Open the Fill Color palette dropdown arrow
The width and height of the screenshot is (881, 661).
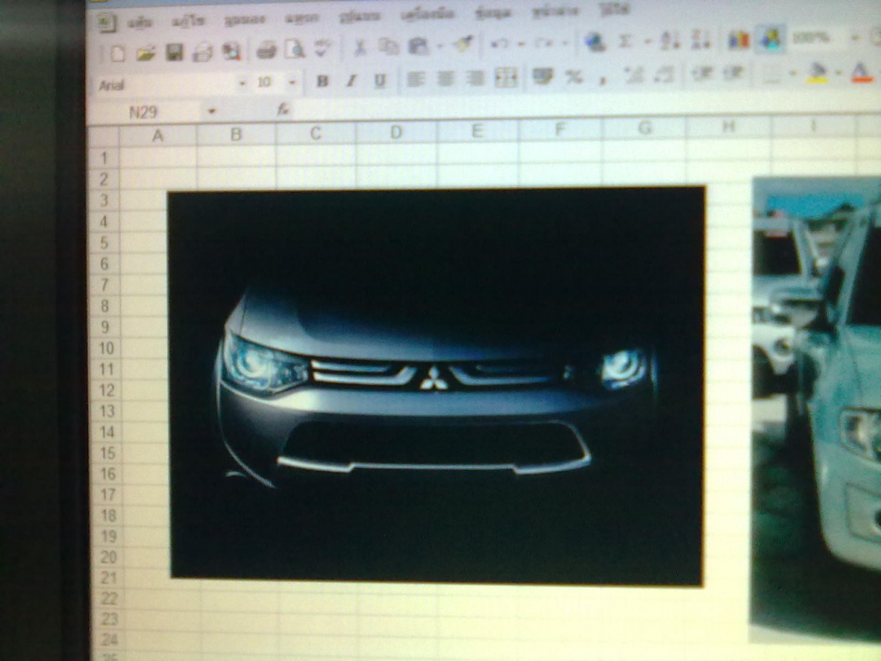coord(838,72)
